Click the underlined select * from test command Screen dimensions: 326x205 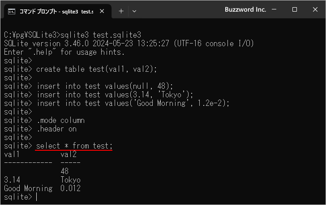(74, 146)
